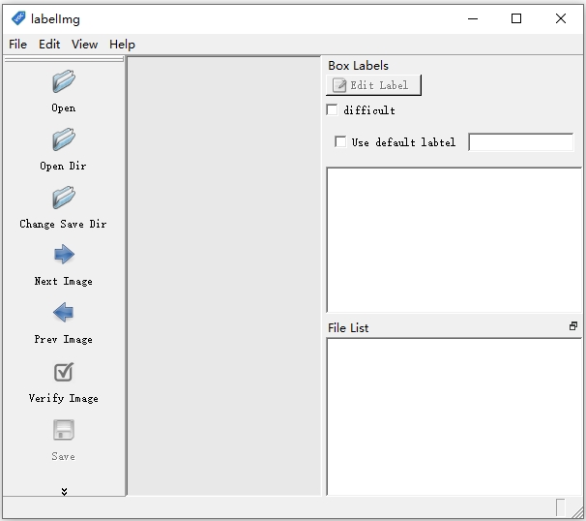The image size is (586, 521).
Task: Expand toolbar overflow double chevron
Action: (x=64, y=491)
